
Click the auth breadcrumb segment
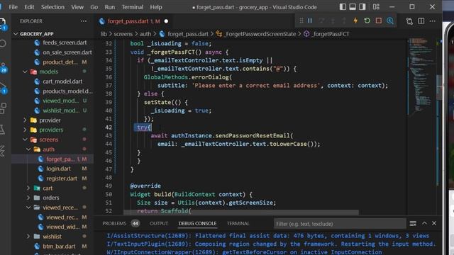145,34
